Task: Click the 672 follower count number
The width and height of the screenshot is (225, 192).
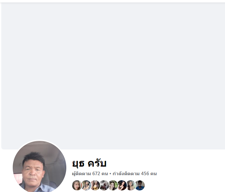Action: pos(96,174)
